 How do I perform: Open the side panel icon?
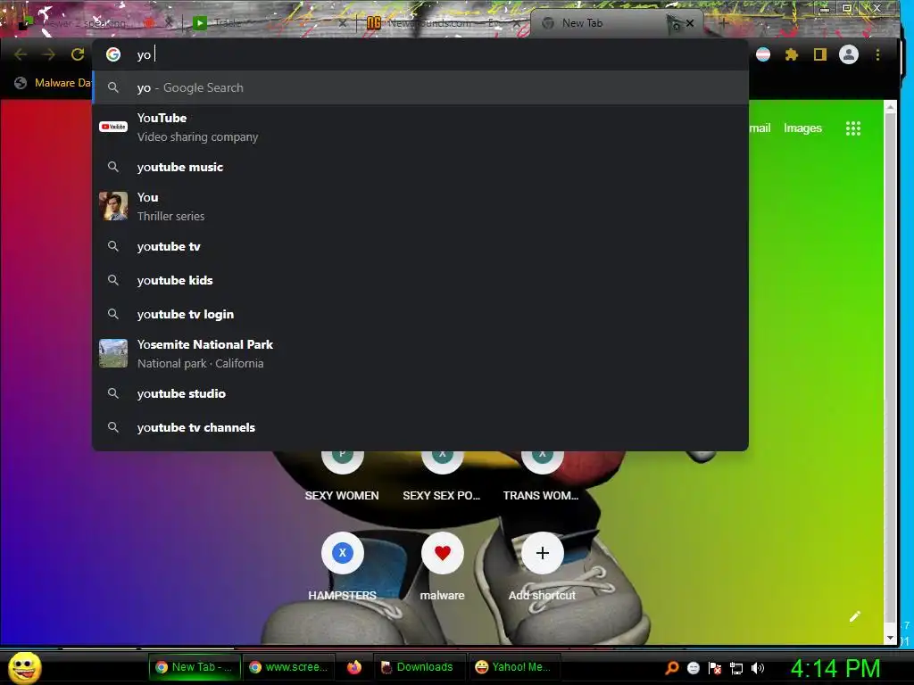click(x=820, y=54)
